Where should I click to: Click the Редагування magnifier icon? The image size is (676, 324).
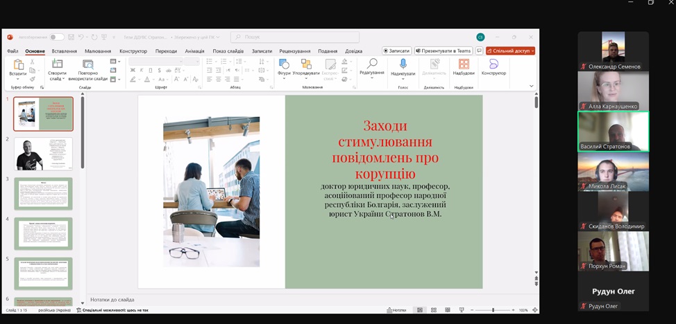[371, 64]
